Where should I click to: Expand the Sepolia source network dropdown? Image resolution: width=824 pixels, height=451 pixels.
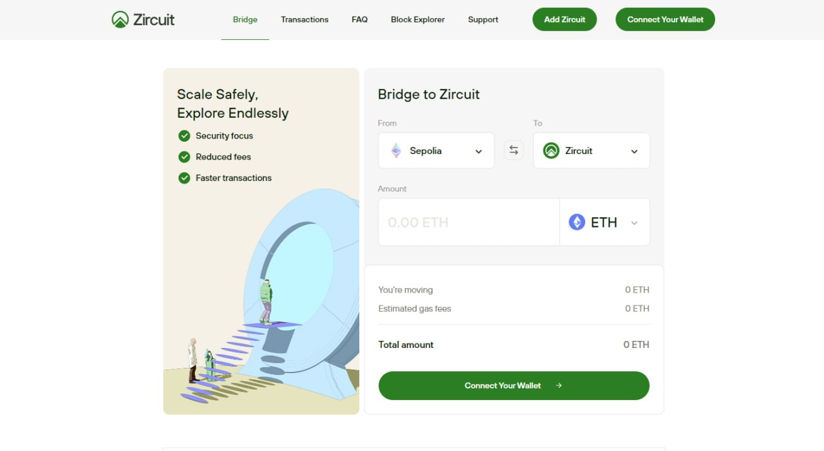478,151
